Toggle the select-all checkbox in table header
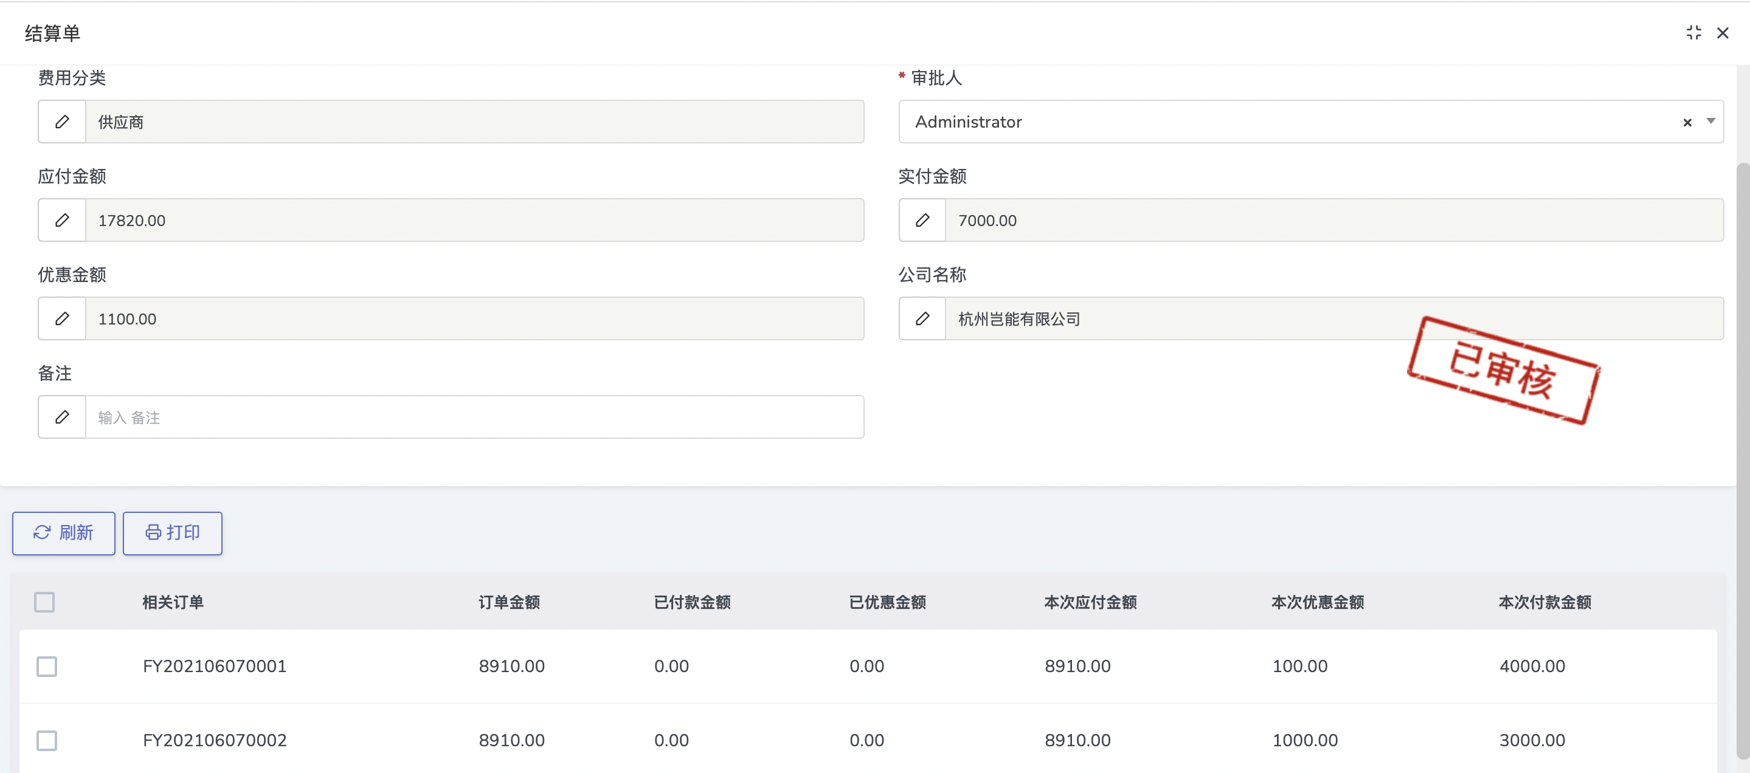This screenshot has width=1750, height=773. 44,602
